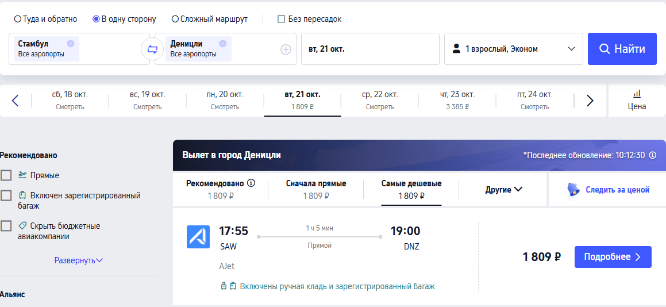Remove Стамбул from the origin field
Viewport: 666px width, 307px height.
pyautogui.click(x=71, y=43)
